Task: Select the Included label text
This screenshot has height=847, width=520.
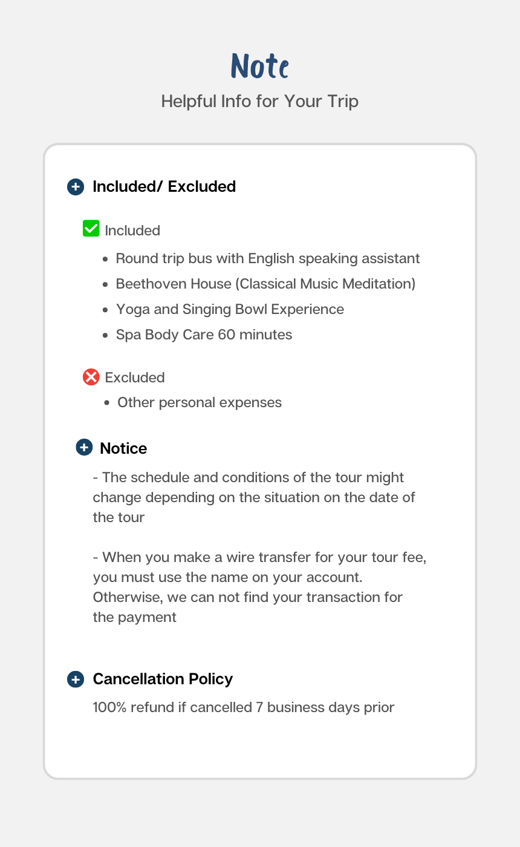Action: [x=132, y=231]
